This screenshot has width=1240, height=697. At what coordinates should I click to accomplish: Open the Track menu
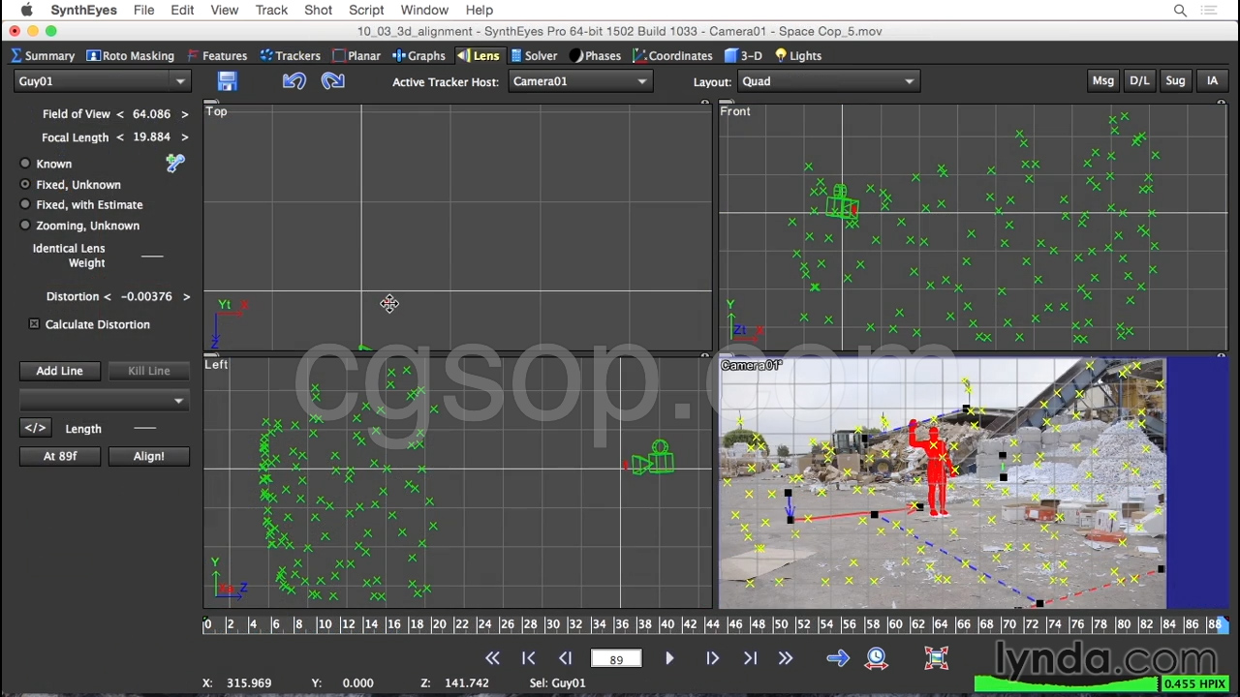pyautogui.click(x=271, y=10)
